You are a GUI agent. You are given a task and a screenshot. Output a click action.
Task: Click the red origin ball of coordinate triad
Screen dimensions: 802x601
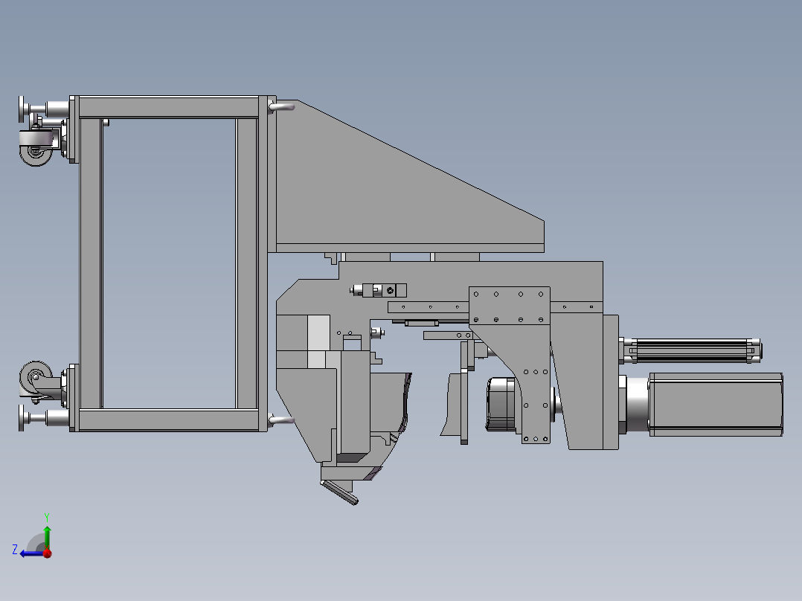47,553
